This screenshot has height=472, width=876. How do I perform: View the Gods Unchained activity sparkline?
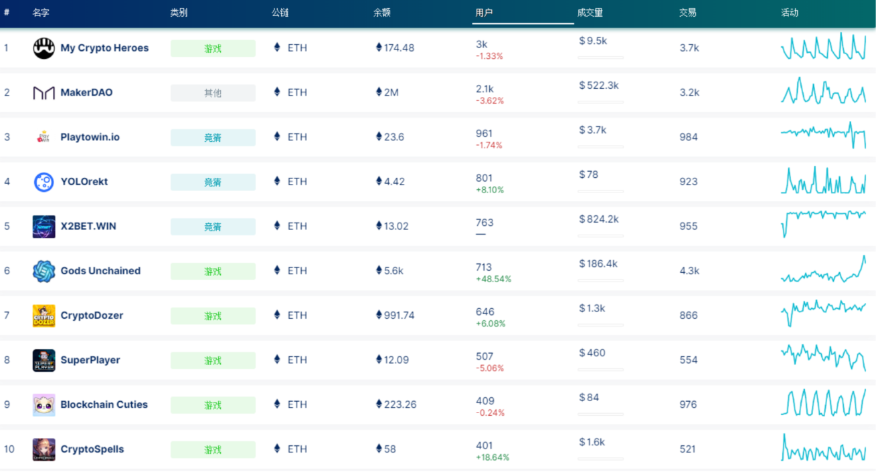[823, 269]
